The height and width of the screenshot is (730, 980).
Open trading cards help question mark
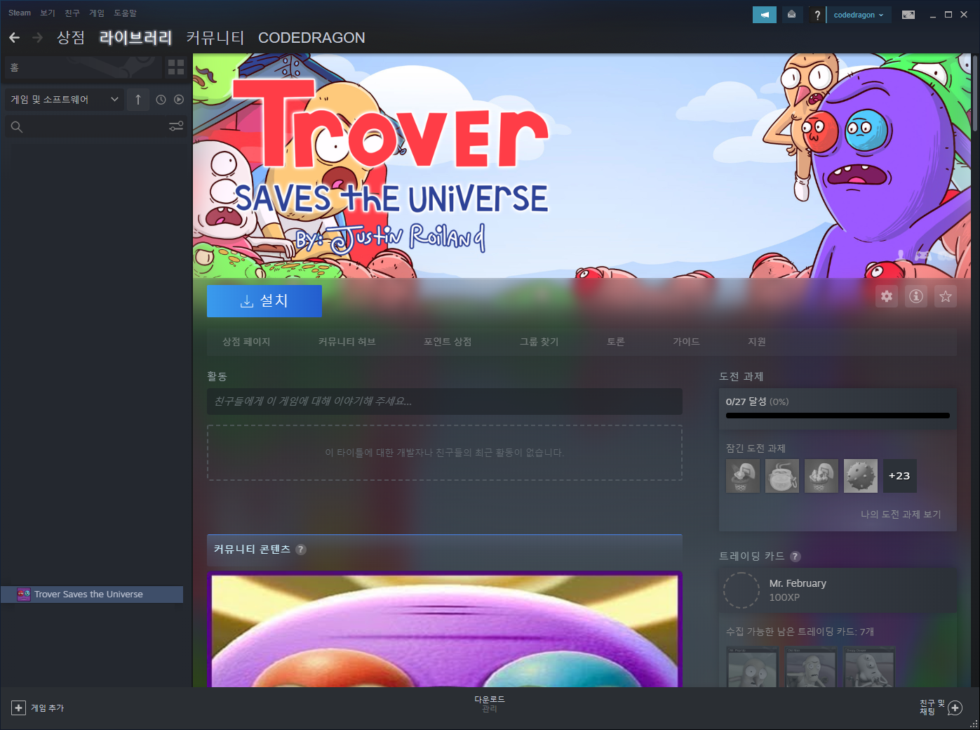tap(795, 557)
